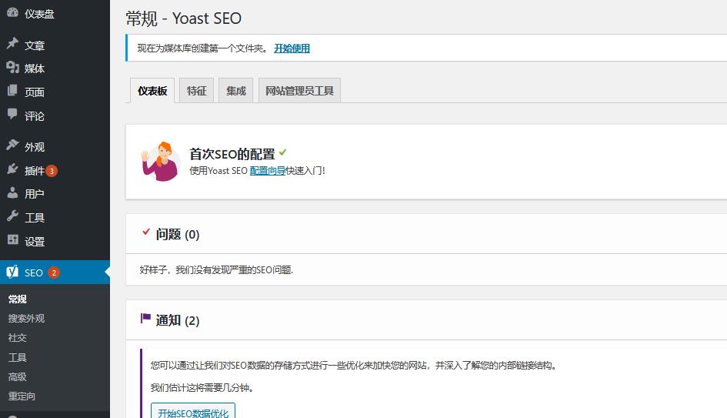Click the 工具 wrench icon
The image size is (727, 418).
(12, 217)
